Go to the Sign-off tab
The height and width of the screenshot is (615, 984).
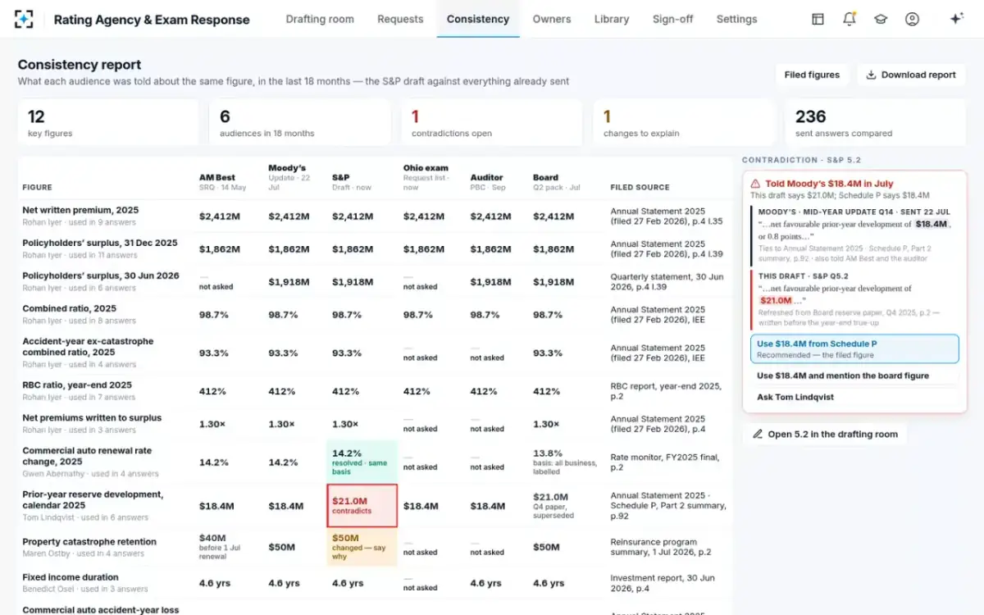tap(673, 19)
